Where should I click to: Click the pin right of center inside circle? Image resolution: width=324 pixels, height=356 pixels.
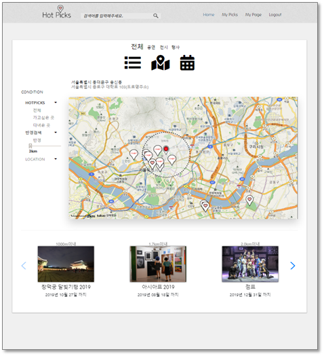click(171, 160)
